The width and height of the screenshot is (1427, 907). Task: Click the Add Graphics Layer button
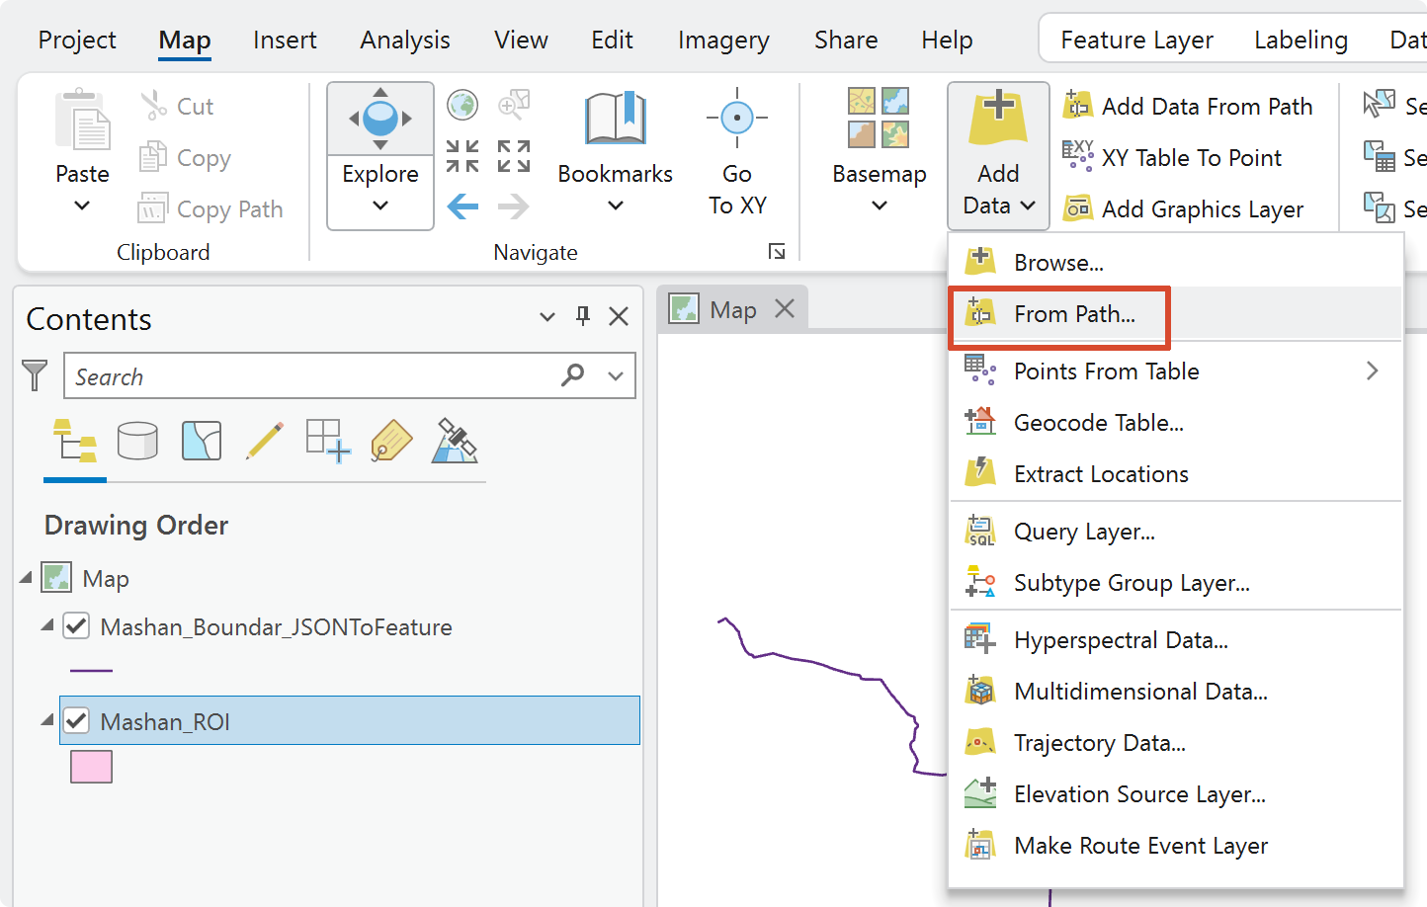(x=1184, y=208)
